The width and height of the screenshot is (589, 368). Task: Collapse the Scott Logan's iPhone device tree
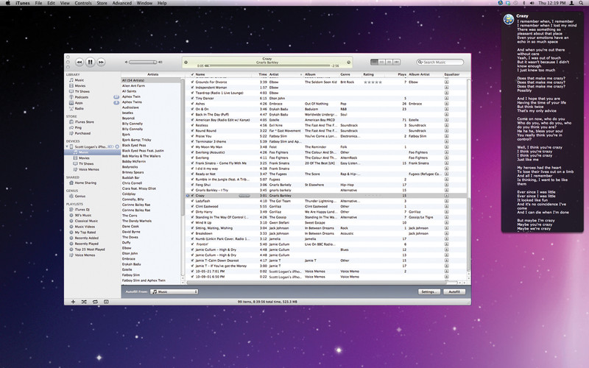68,146
